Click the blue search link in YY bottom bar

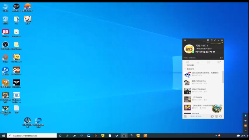[196, 116]
